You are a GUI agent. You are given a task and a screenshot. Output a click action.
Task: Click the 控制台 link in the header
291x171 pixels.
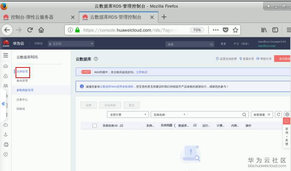tap(39, 43)
